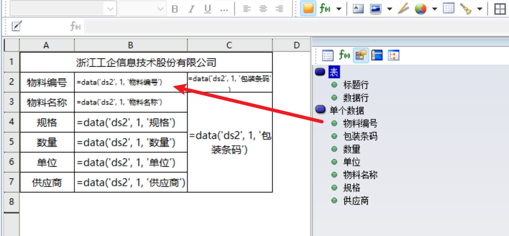Viewport: 509px width, 236px height.
Task: Select column C header
Action: tap(230, 45)
